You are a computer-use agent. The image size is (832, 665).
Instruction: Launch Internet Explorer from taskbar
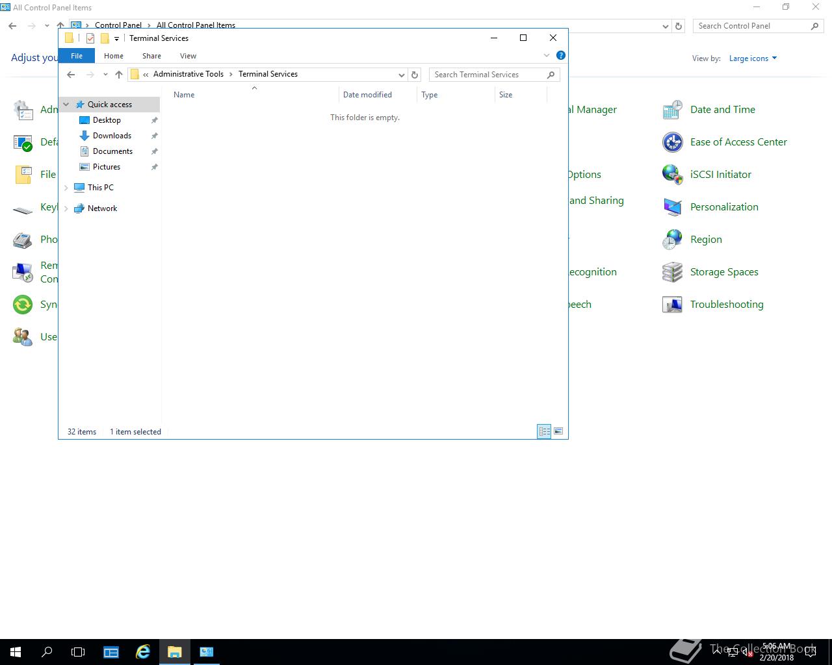point(143,652)
